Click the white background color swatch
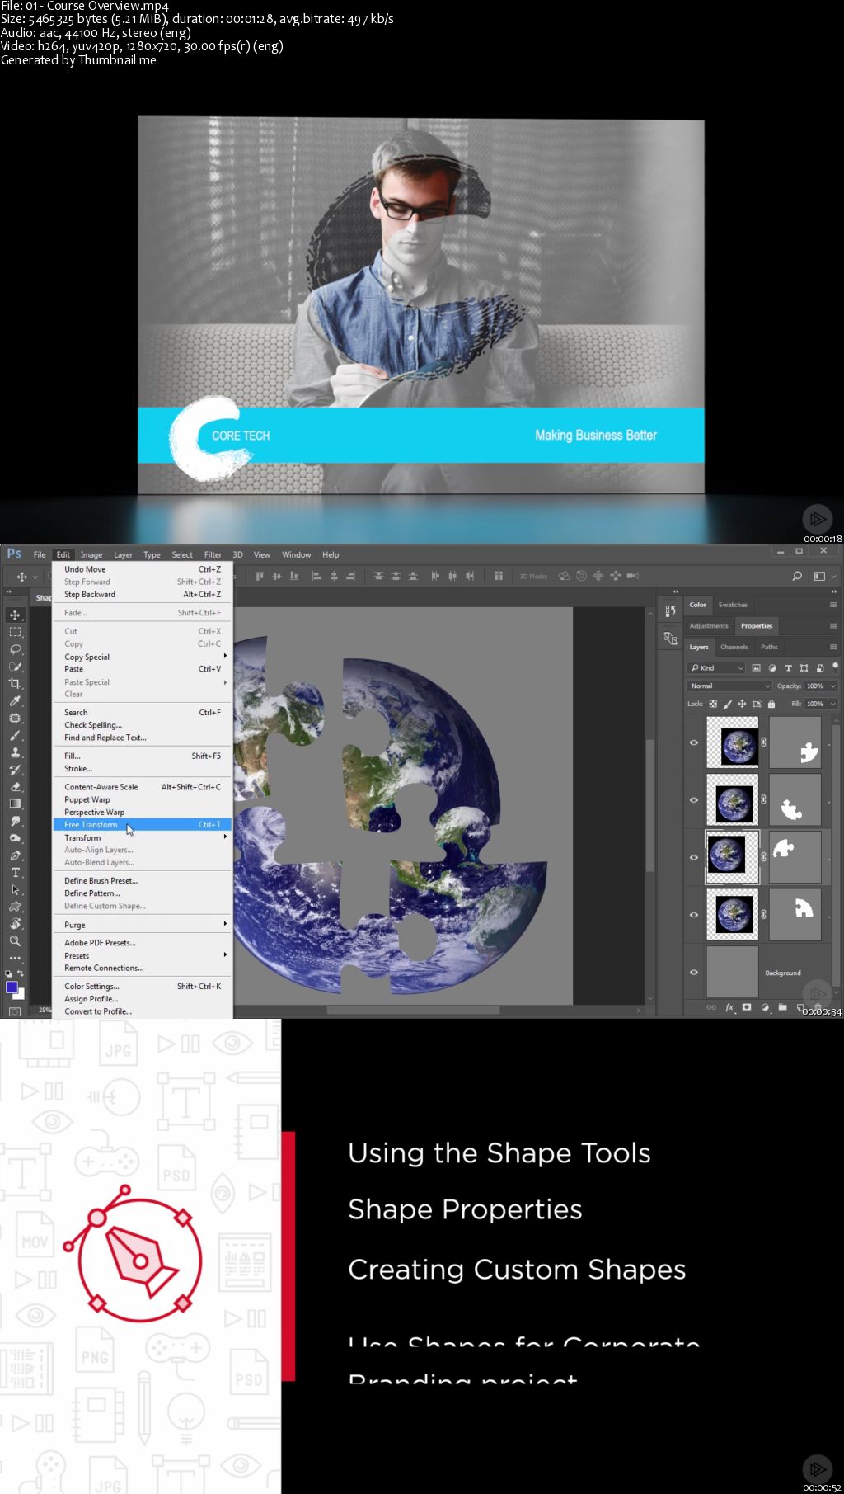Viewport: 844px width, 1494px height. click(x=20, y=995)
